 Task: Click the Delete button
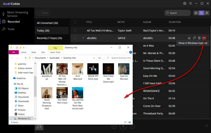(x=43, y=13)
